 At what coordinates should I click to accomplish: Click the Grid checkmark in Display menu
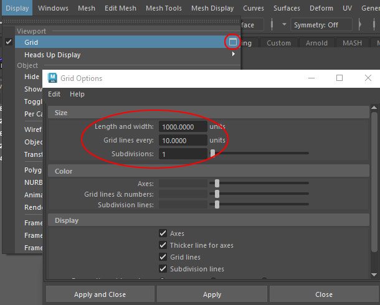[x=9, y=42]
